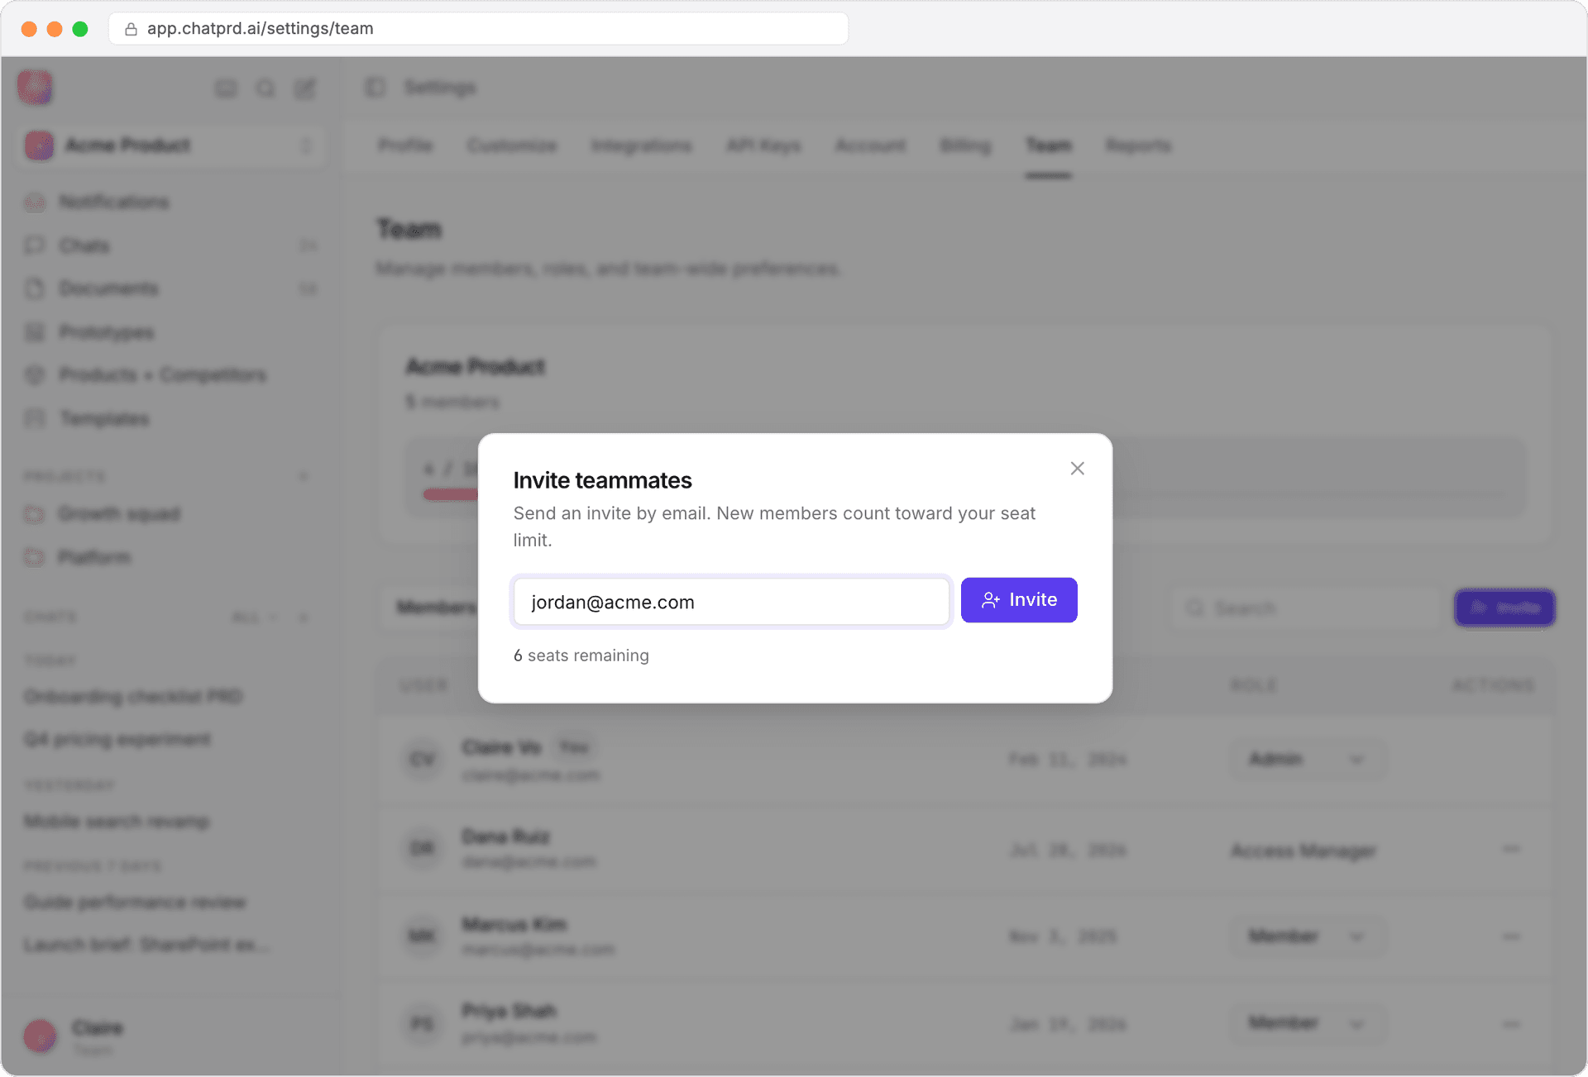Open the Mobile search revamp chat
Screen dimensions: 1588x1077
point(117,822)
